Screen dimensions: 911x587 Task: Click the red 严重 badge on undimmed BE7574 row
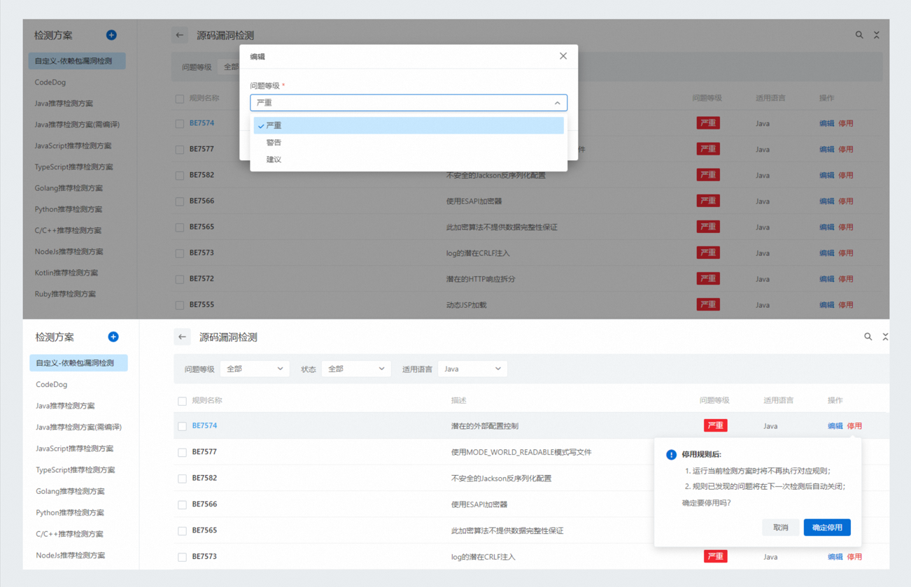point(715,425)
